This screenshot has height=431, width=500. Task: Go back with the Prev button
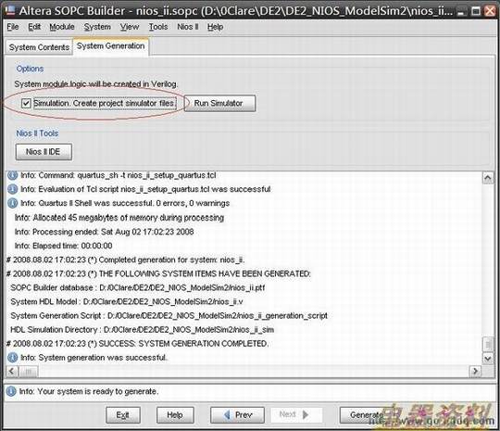237,415
